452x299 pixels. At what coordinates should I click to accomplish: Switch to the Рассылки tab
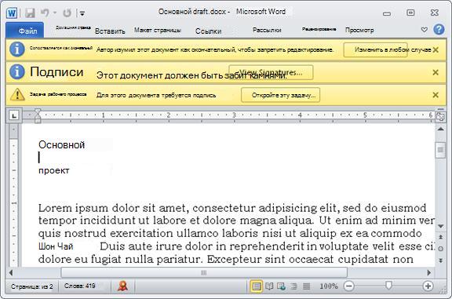267,30
